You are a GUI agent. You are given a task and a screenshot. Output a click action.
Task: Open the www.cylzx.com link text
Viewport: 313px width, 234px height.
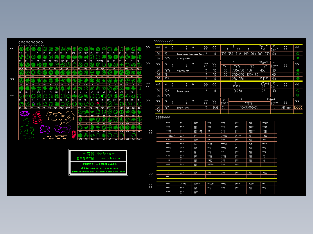tap(110, 158)
